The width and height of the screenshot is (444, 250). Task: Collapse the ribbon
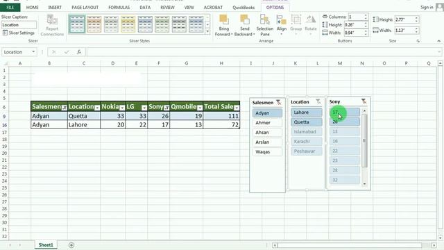438,41
